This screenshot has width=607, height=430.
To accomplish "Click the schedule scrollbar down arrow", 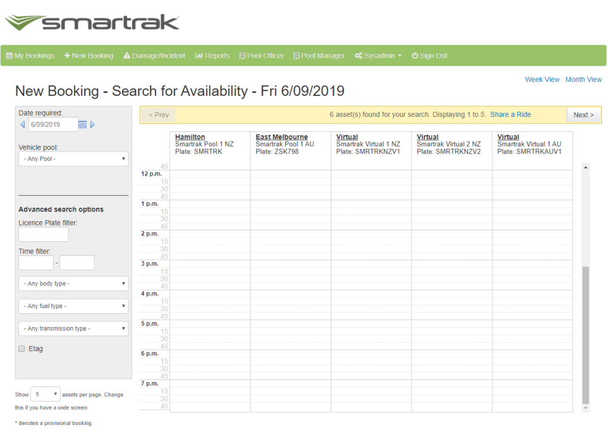I will 586,408.
